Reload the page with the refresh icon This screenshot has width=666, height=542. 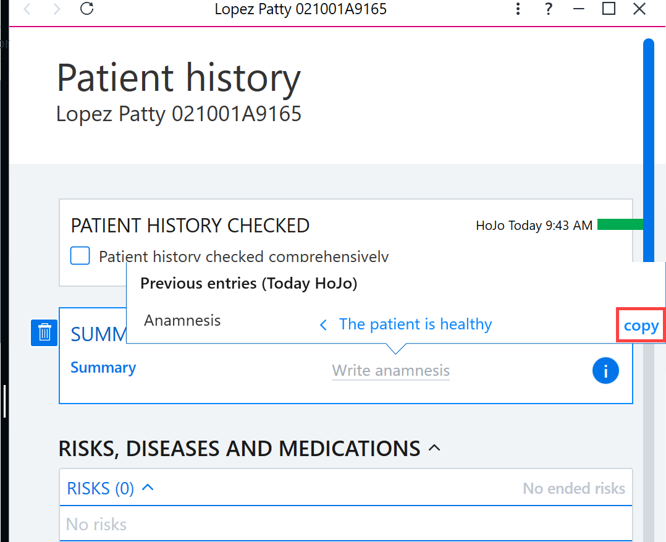point(87,9)
